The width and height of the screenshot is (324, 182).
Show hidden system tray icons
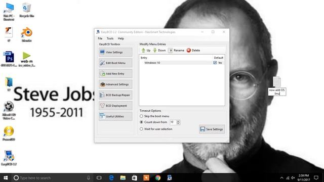coord(281,177)
